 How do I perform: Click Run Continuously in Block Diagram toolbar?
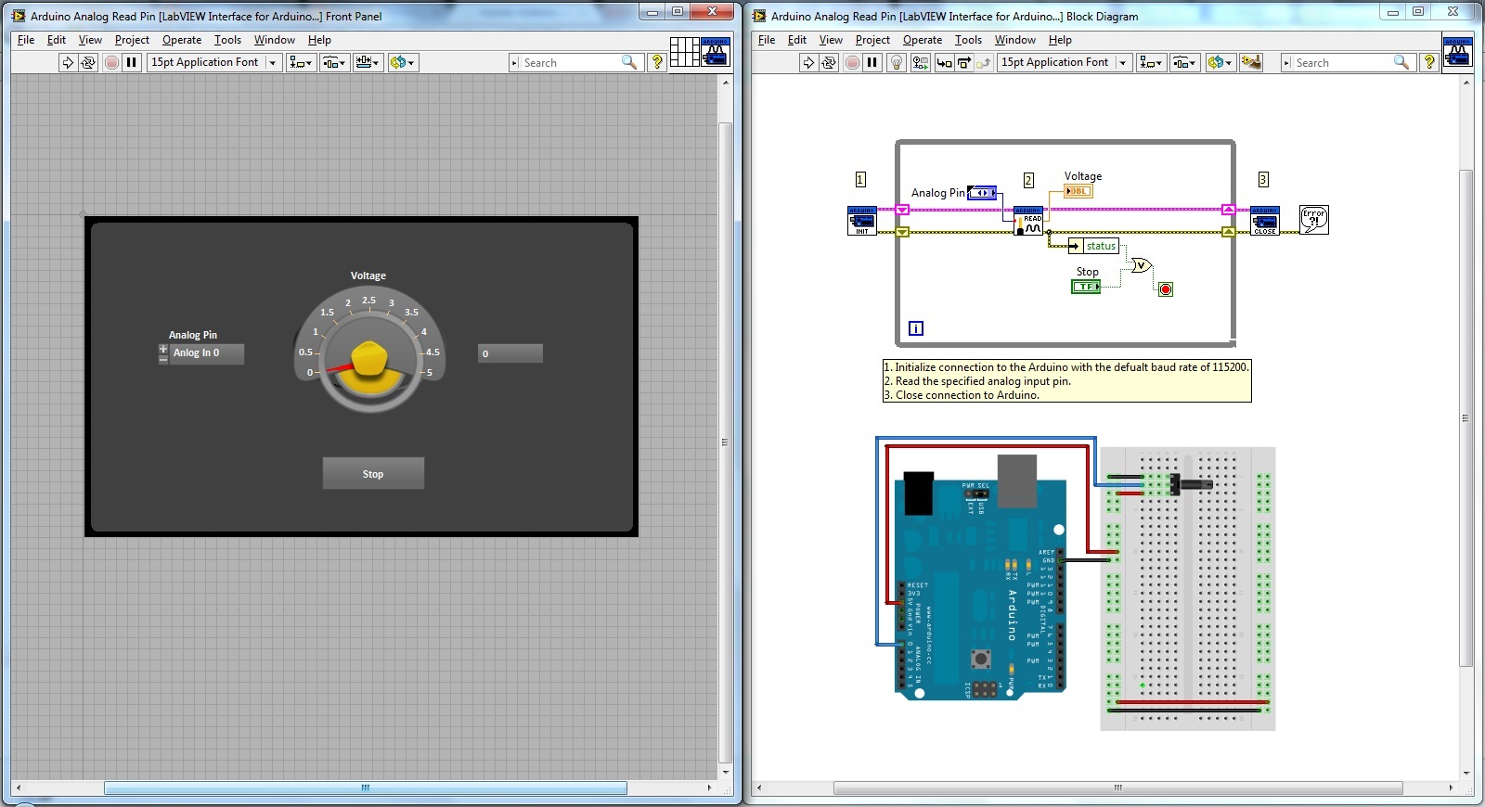pos(829,62)
